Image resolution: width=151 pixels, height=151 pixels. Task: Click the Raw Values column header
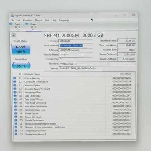point(126,74)
